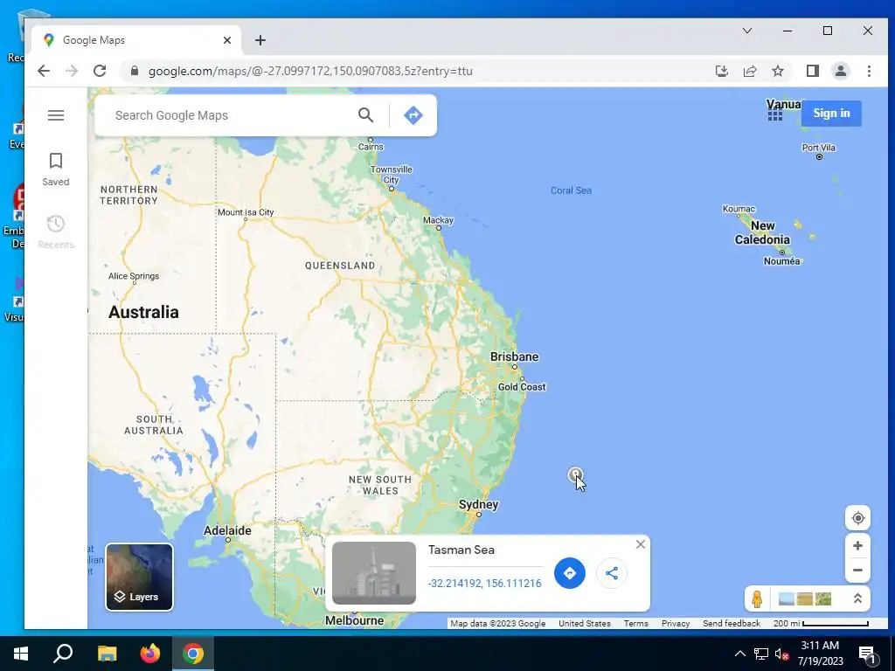This screenshot has height=671, width=895.
Task: Open a new browser tab
Action: [260, 40]
